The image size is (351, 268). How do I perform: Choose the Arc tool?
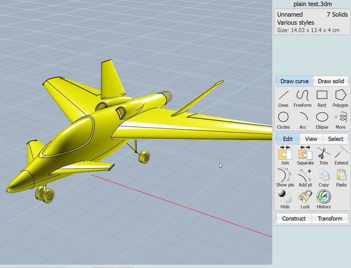tap(303, 120)
